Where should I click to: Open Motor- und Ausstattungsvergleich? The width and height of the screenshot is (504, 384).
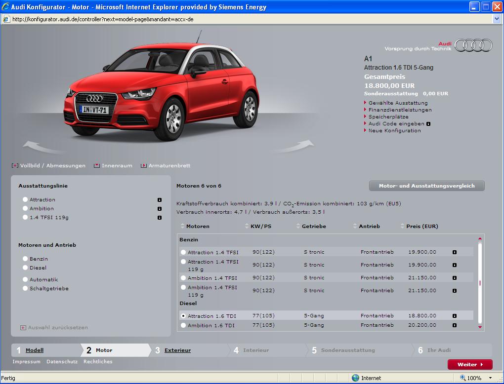coord(426,186)
